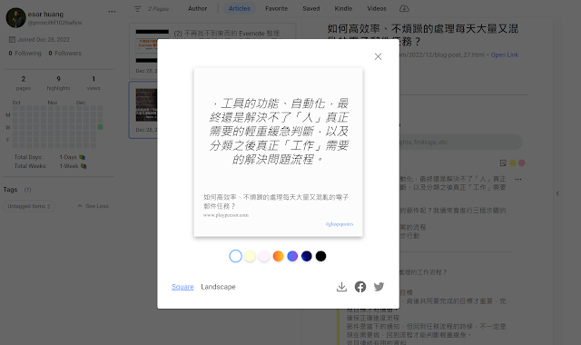
Task: Choose the Landscape card layout
Action: pyautogui.click(x=218, y=287)
